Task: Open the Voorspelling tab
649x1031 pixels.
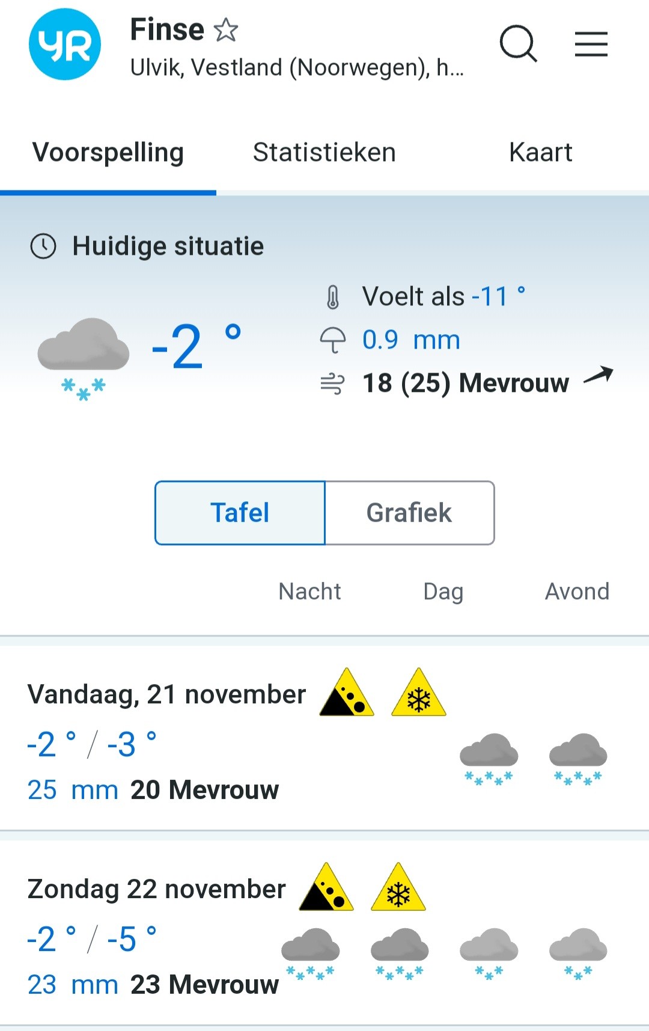Action: point(108,153)
